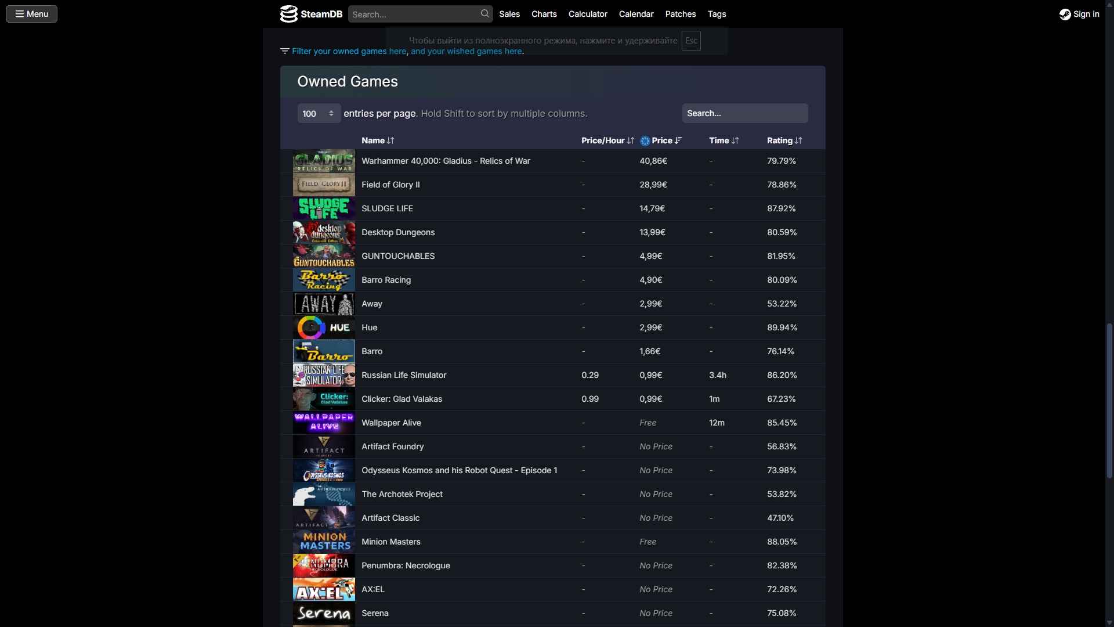1114x627 pixels.
Task: Open the Charts page
Action: (544, 14)
